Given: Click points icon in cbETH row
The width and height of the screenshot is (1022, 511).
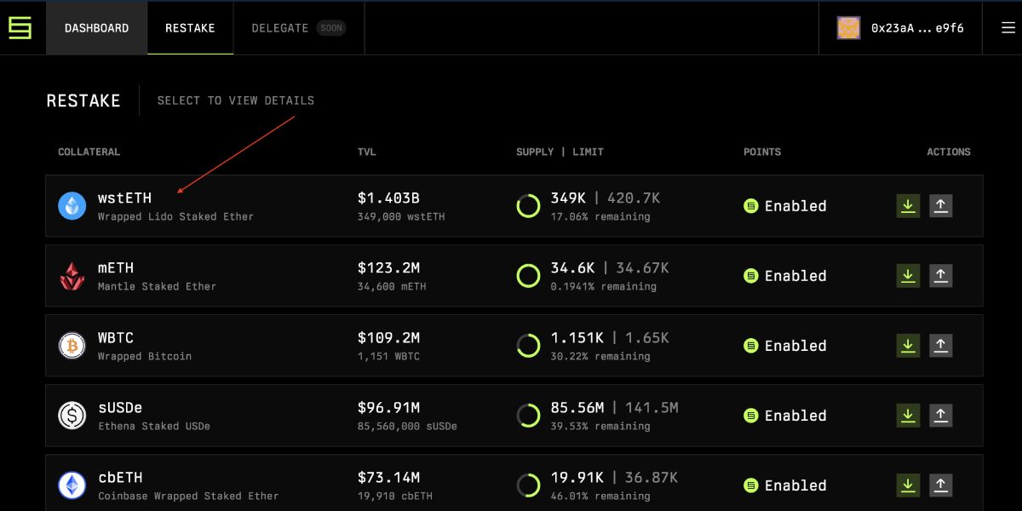Looking at the screenshot, I should pyautogui.click(x=750, y=485).
